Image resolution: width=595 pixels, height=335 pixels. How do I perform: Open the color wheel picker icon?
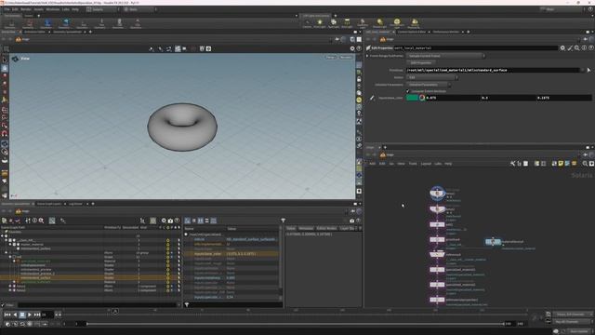pos(421,98)
